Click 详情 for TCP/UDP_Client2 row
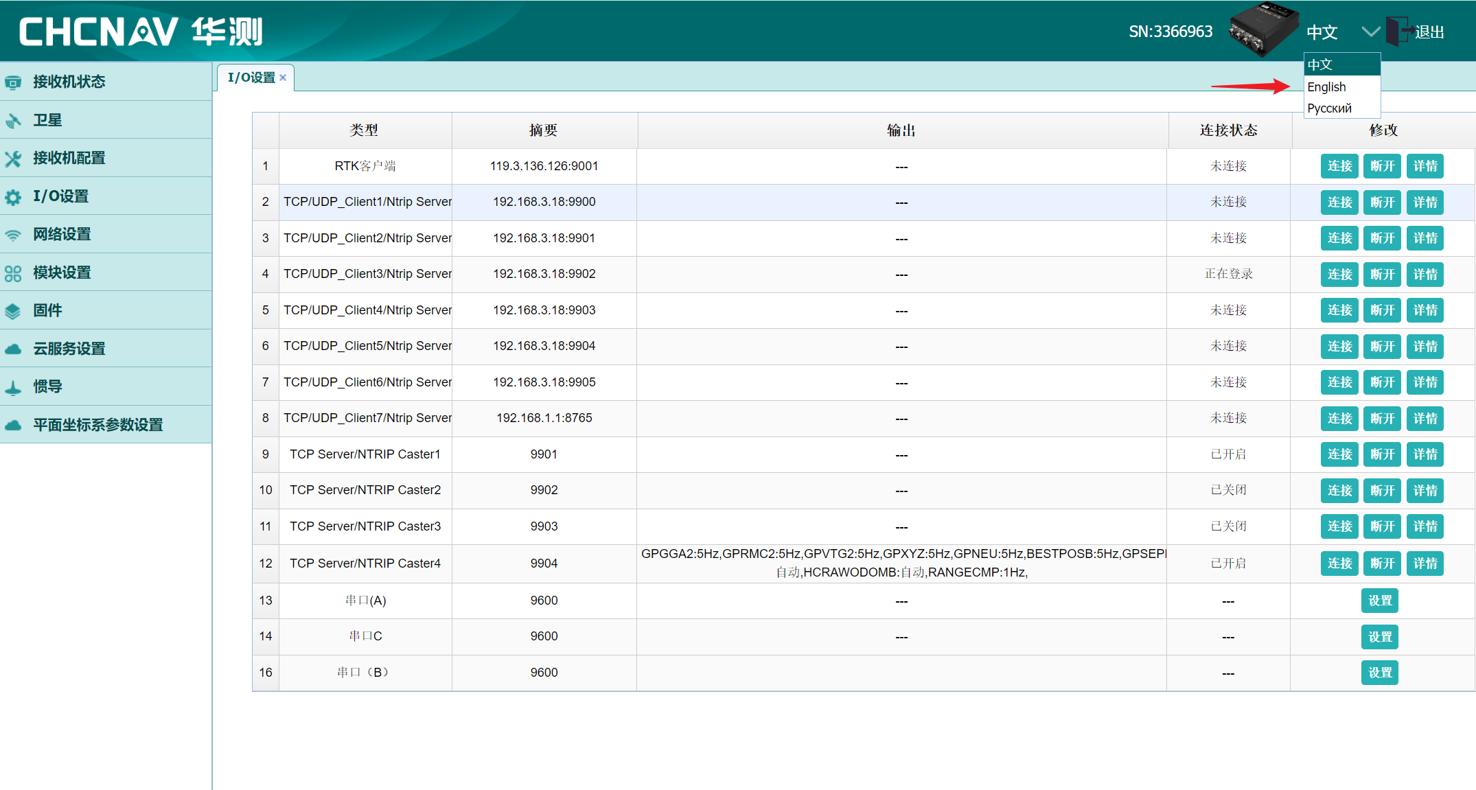 click(x=1425, y=238)
